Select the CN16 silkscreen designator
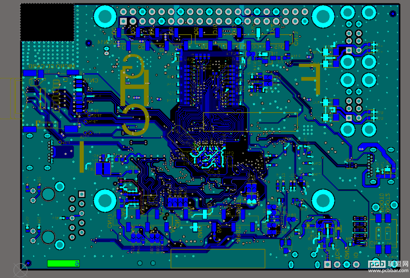This screenshot has width=410, height=278. point(177,221)
